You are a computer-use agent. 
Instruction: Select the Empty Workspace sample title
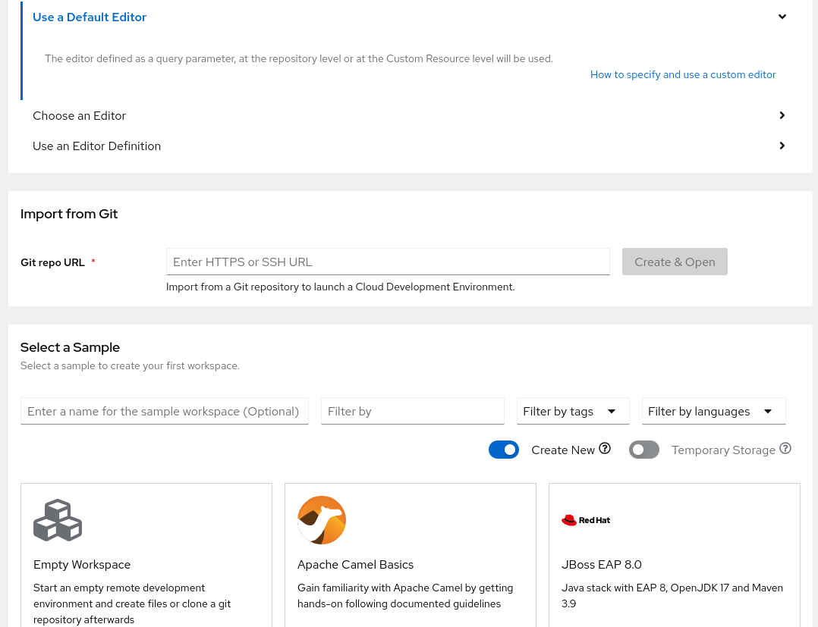click(x=82, y=565)
